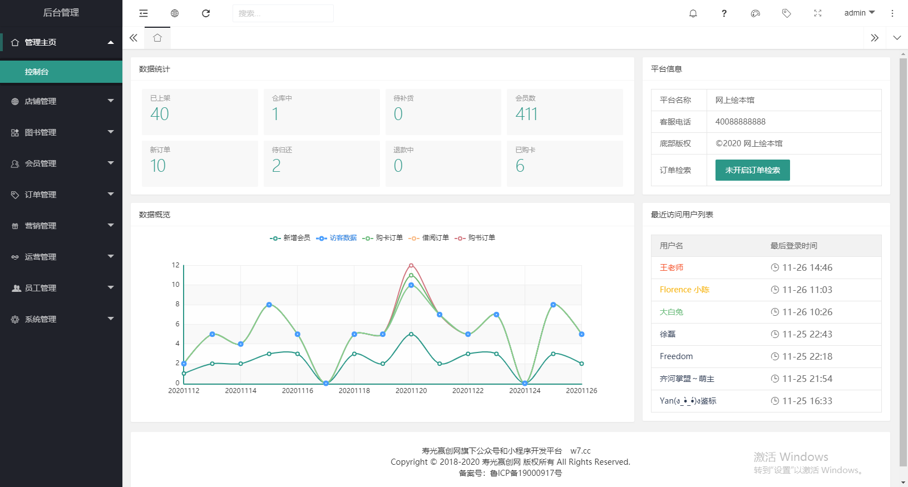
Task: Open the notification bell icon
Action: pos(693,13)
